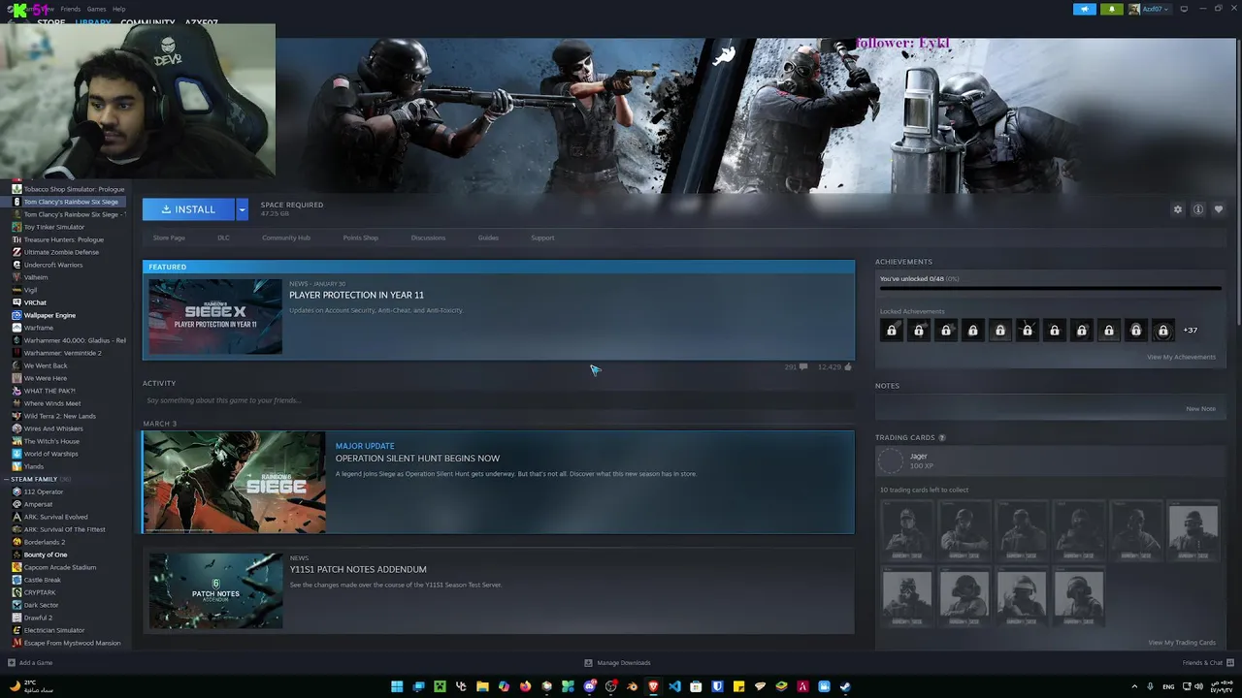Click Add a Game plus icon
Viewport: 1242px width, 698px height.
tap(12, 663)
